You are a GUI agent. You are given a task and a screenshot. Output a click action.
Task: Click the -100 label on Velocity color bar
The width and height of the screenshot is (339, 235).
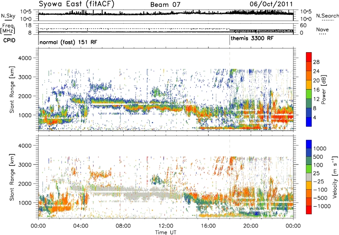[x=320, y=190]
